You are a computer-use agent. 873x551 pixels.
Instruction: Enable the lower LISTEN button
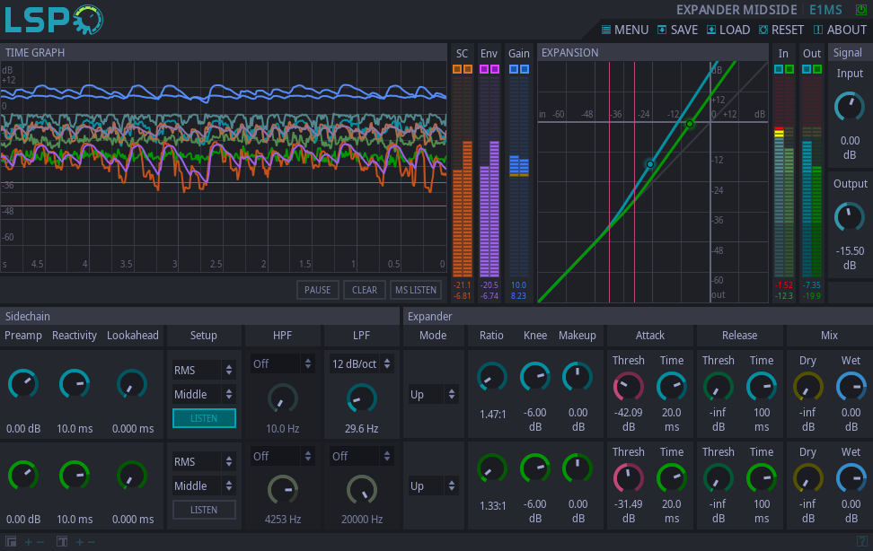pos(204,509)
